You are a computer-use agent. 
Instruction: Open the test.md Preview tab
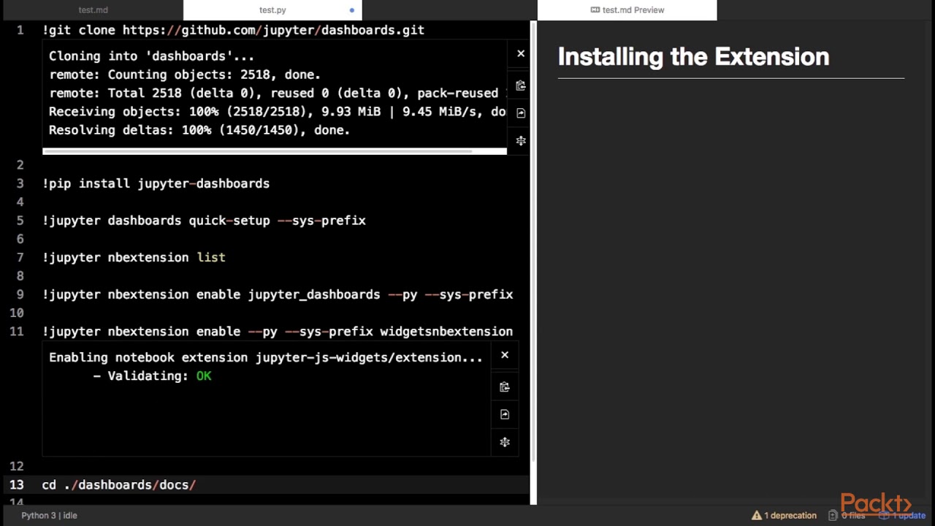[x=627, y=10]
